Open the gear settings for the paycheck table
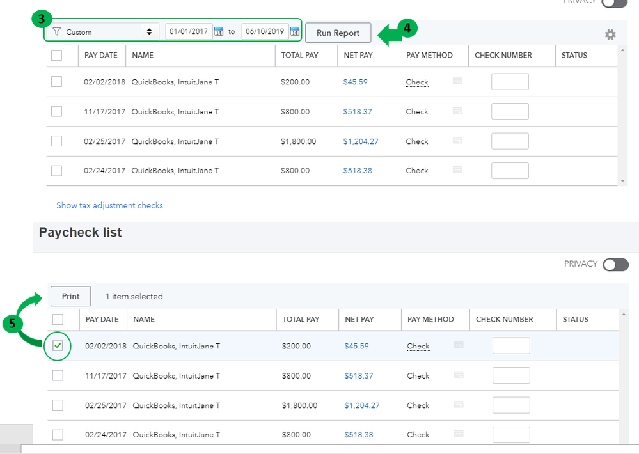The image size is (639, 454). (x=610, y=35)
